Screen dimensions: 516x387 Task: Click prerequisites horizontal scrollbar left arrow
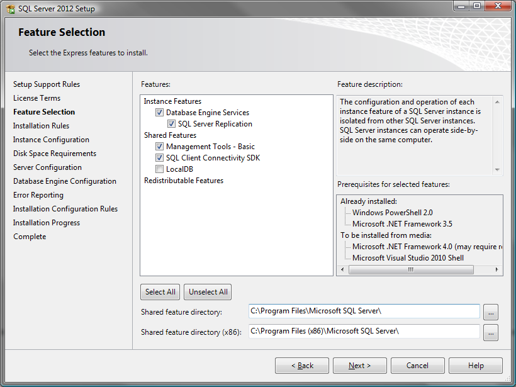coord(342,270)
